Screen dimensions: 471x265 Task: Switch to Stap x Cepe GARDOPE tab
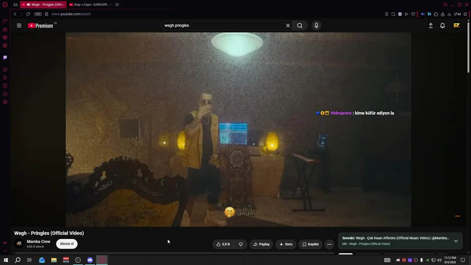pyautogui.click(x=90, y=4)
